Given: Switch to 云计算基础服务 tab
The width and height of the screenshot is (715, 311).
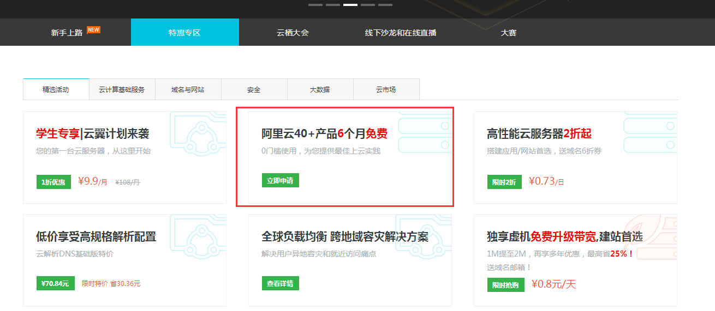Looking at the screenshot, I should tap(122, 89).
